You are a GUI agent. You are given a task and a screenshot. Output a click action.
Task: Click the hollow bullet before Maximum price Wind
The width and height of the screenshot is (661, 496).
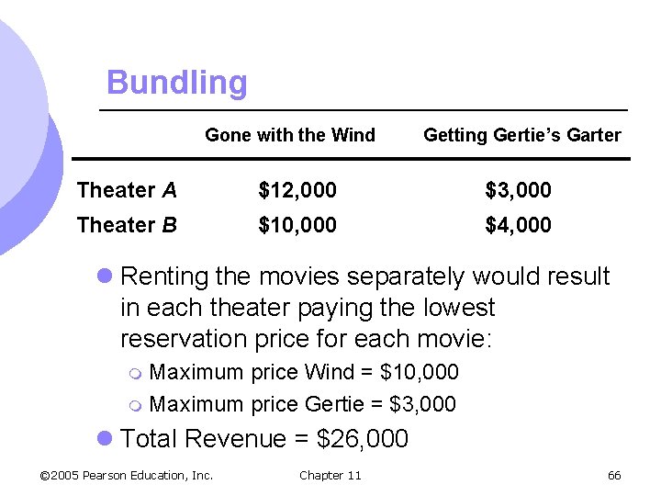click(135, 374)
